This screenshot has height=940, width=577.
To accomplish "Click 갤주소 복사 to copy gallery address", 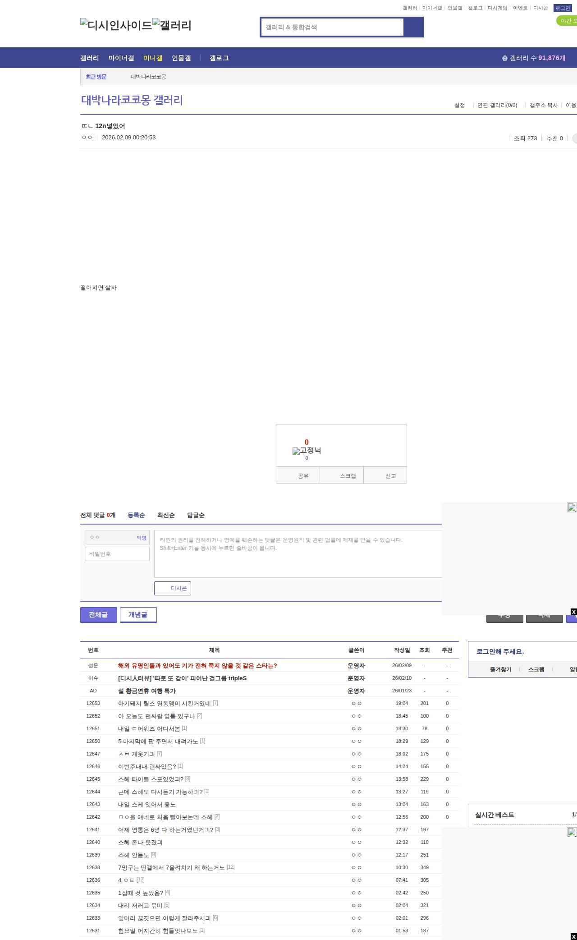I will 544,105.
